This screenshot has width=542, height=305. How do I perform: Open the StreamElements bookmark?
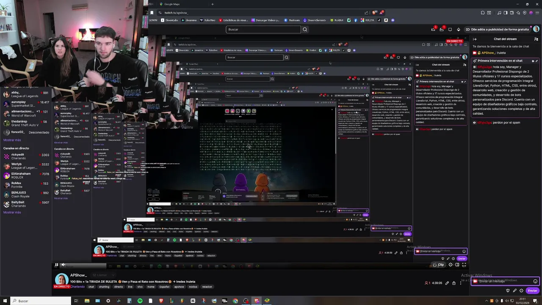coord(314,20)
